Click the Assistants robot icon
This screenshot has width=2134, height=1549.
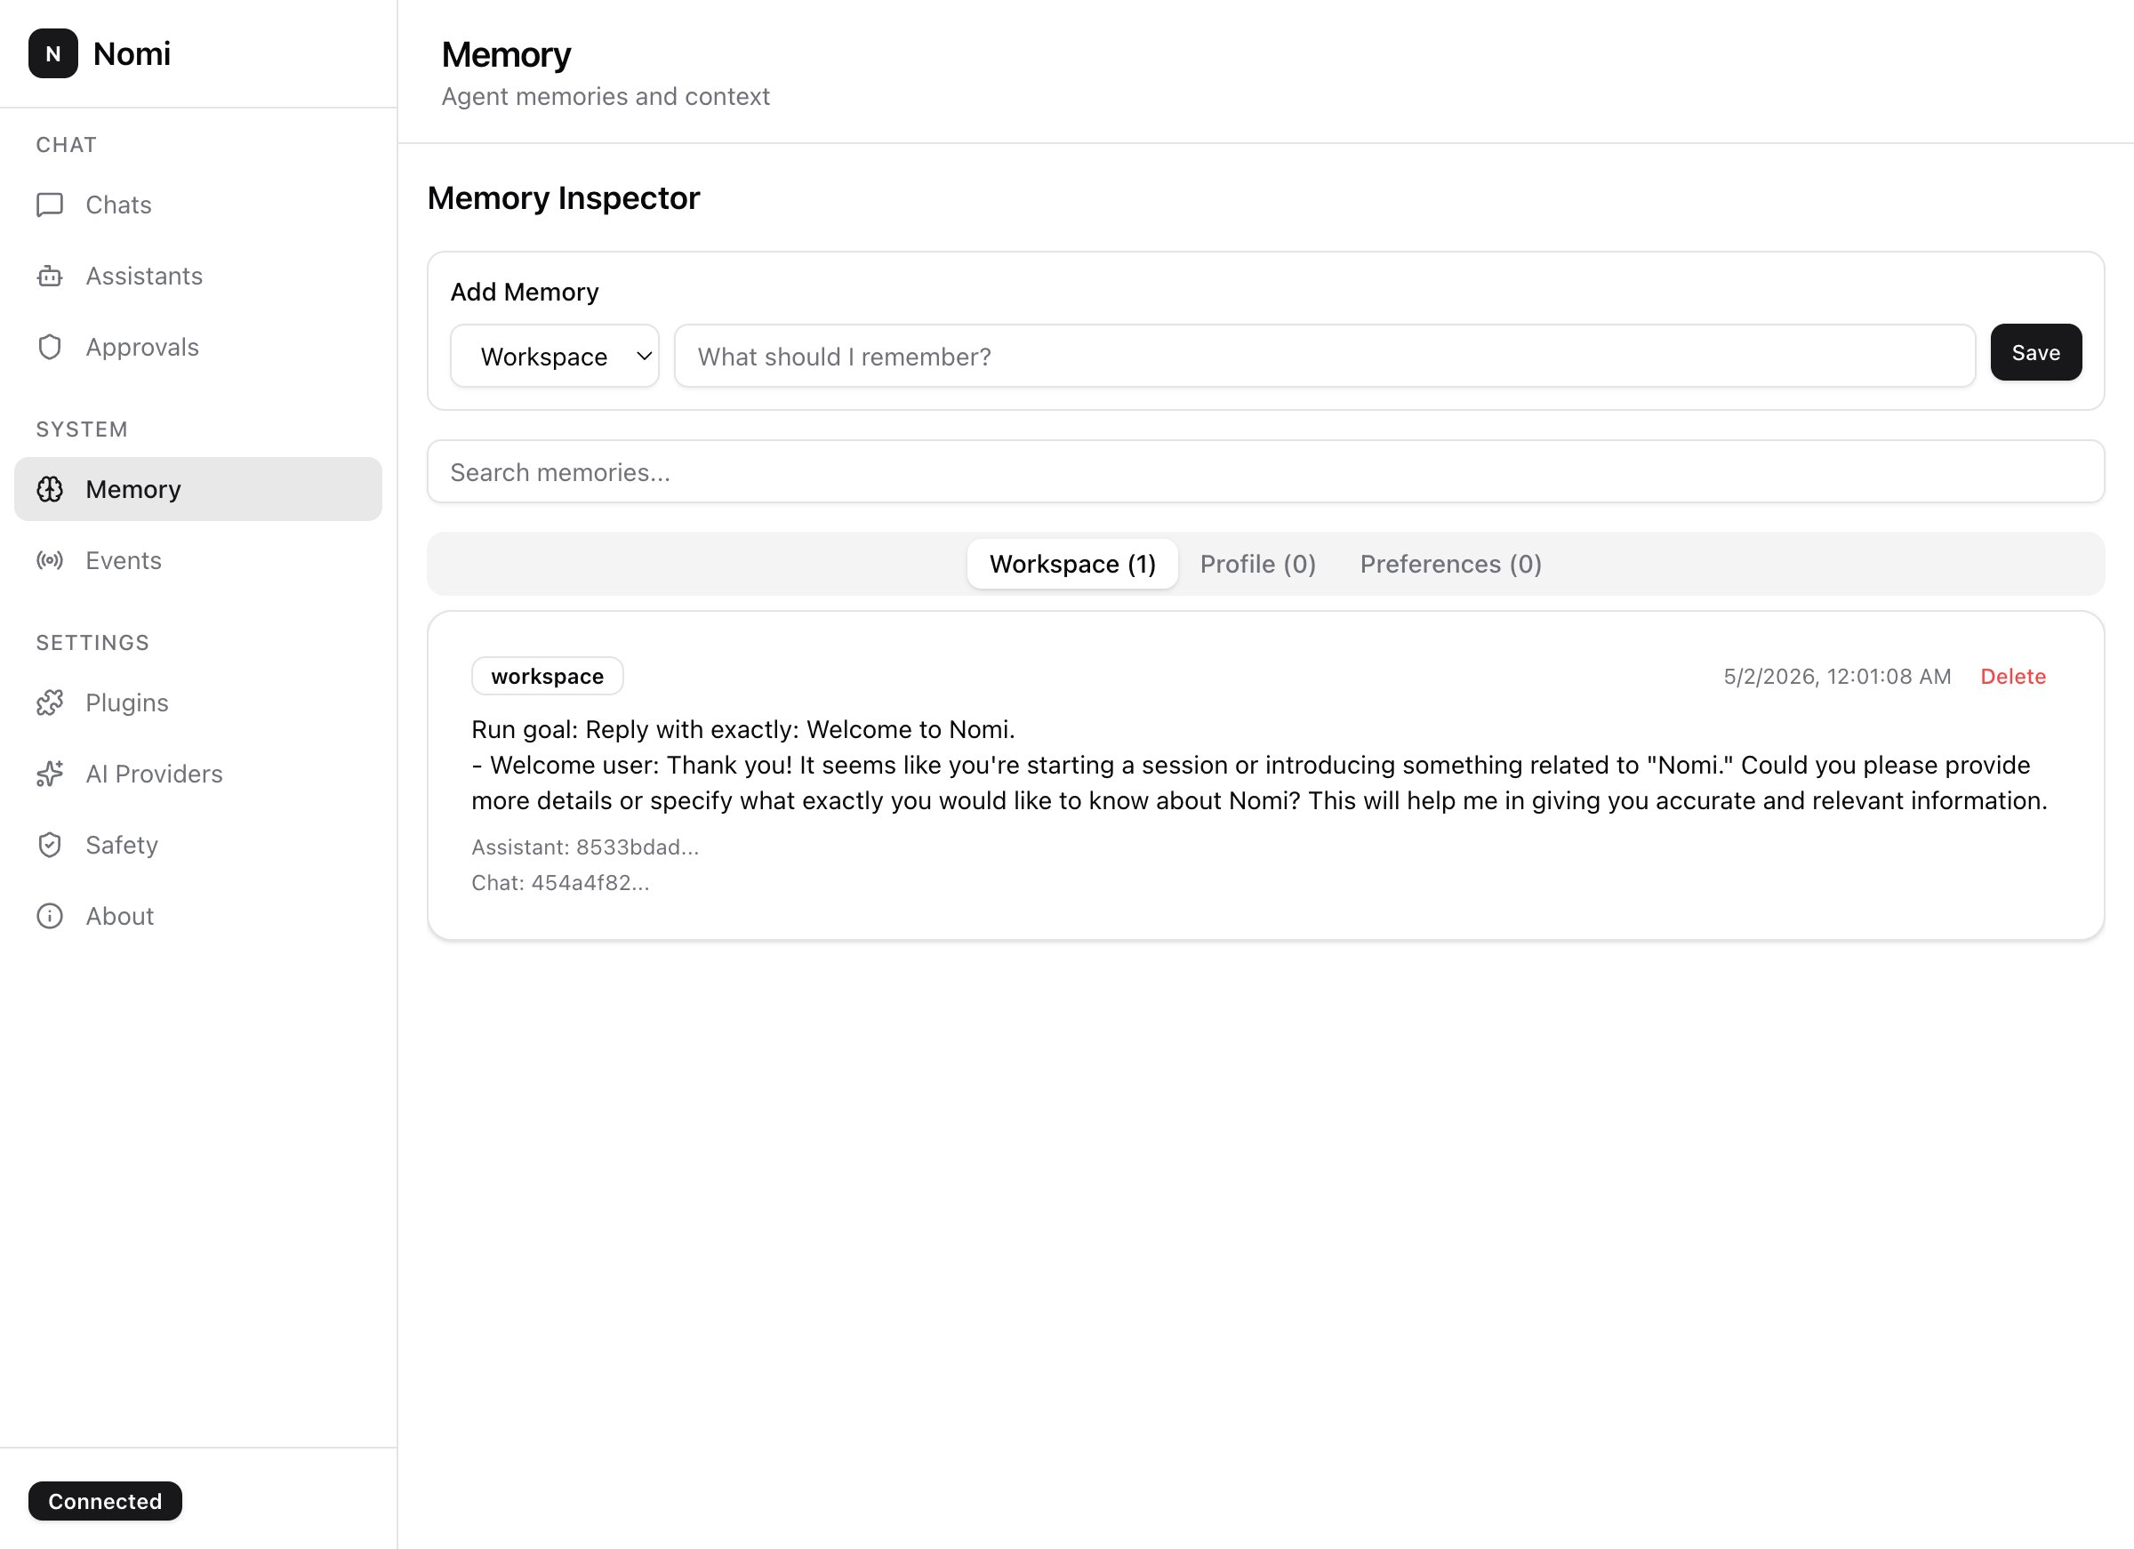(50, 276)
